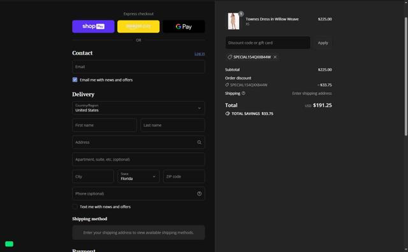Click the Discount code or gift card field

[268, 43]
